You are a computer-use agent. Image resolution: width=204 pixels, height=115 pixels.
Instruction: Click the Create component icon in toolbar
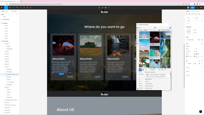102,8
